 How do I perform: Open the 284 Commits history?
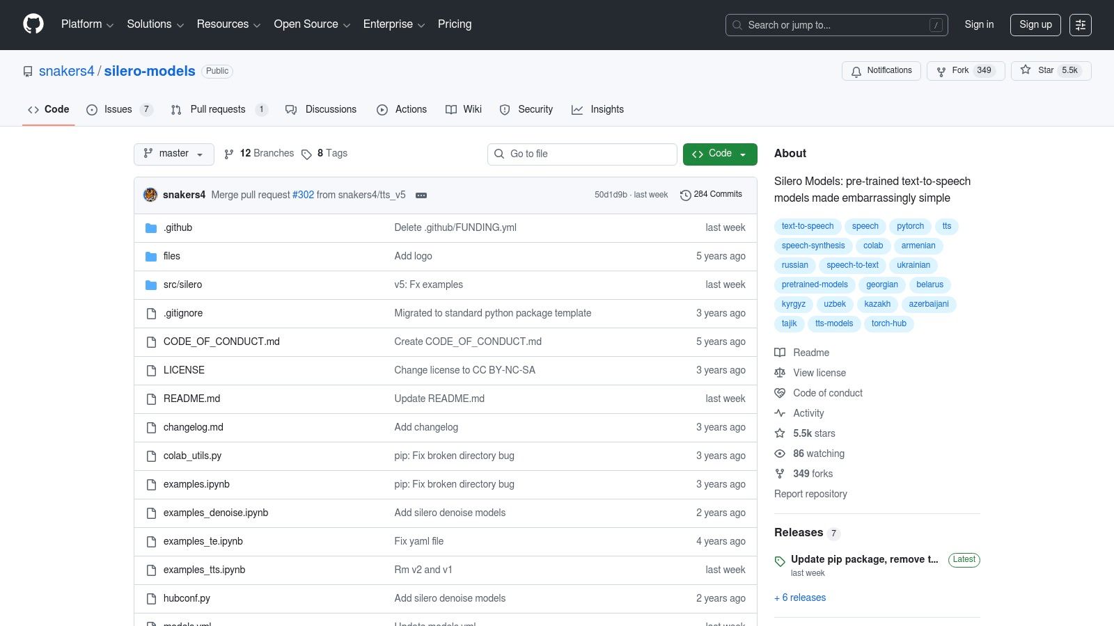(711, 195)
